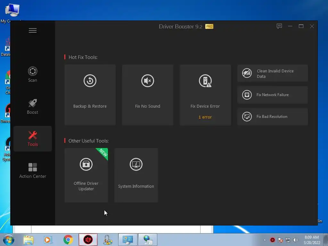
Task: Click the System Information monitor icon
Action: point(136,164)
